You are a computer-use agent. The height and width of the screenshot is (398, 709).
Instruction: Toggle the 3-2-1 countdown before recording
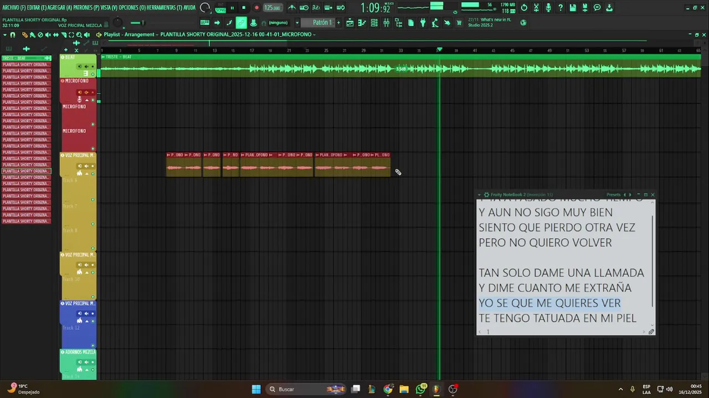[316, 8]
